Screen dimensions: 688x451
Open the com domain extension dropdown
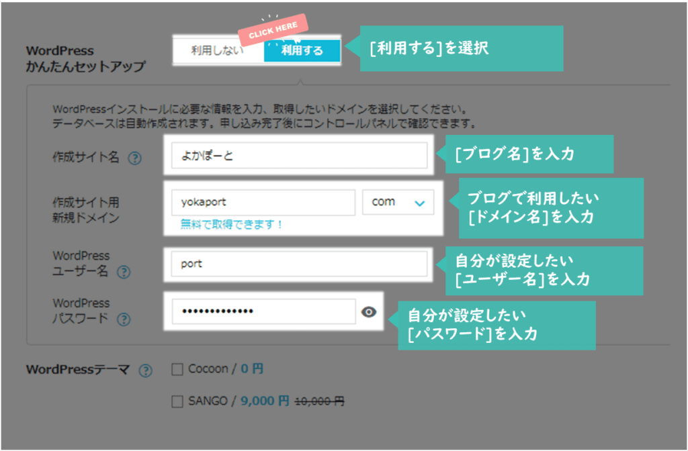(x=398, y=202)
